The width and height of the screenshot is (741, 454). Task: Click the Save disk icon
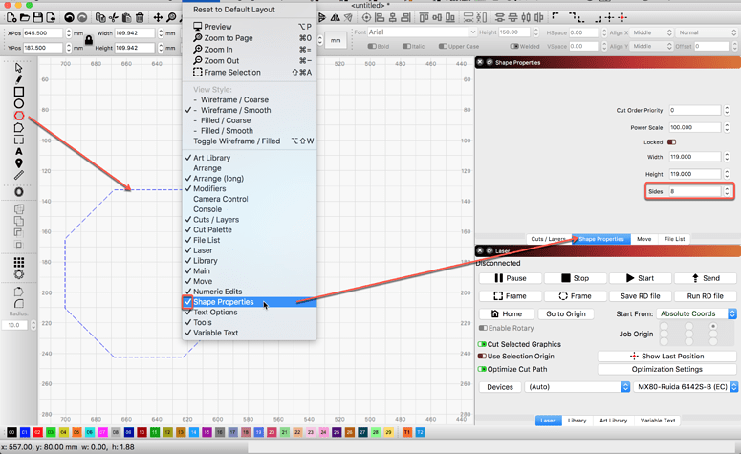[x=37, y=18]
